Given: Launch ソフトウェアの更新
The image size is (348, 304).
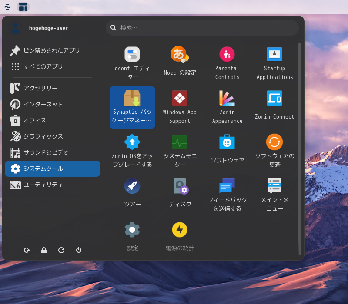Looking at the screenshot, I should point(274,151).
